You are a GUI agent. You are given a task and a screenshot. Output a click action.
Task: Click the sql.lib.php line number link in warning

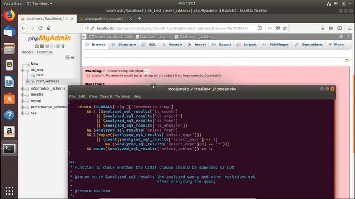(x=146, y=71)
